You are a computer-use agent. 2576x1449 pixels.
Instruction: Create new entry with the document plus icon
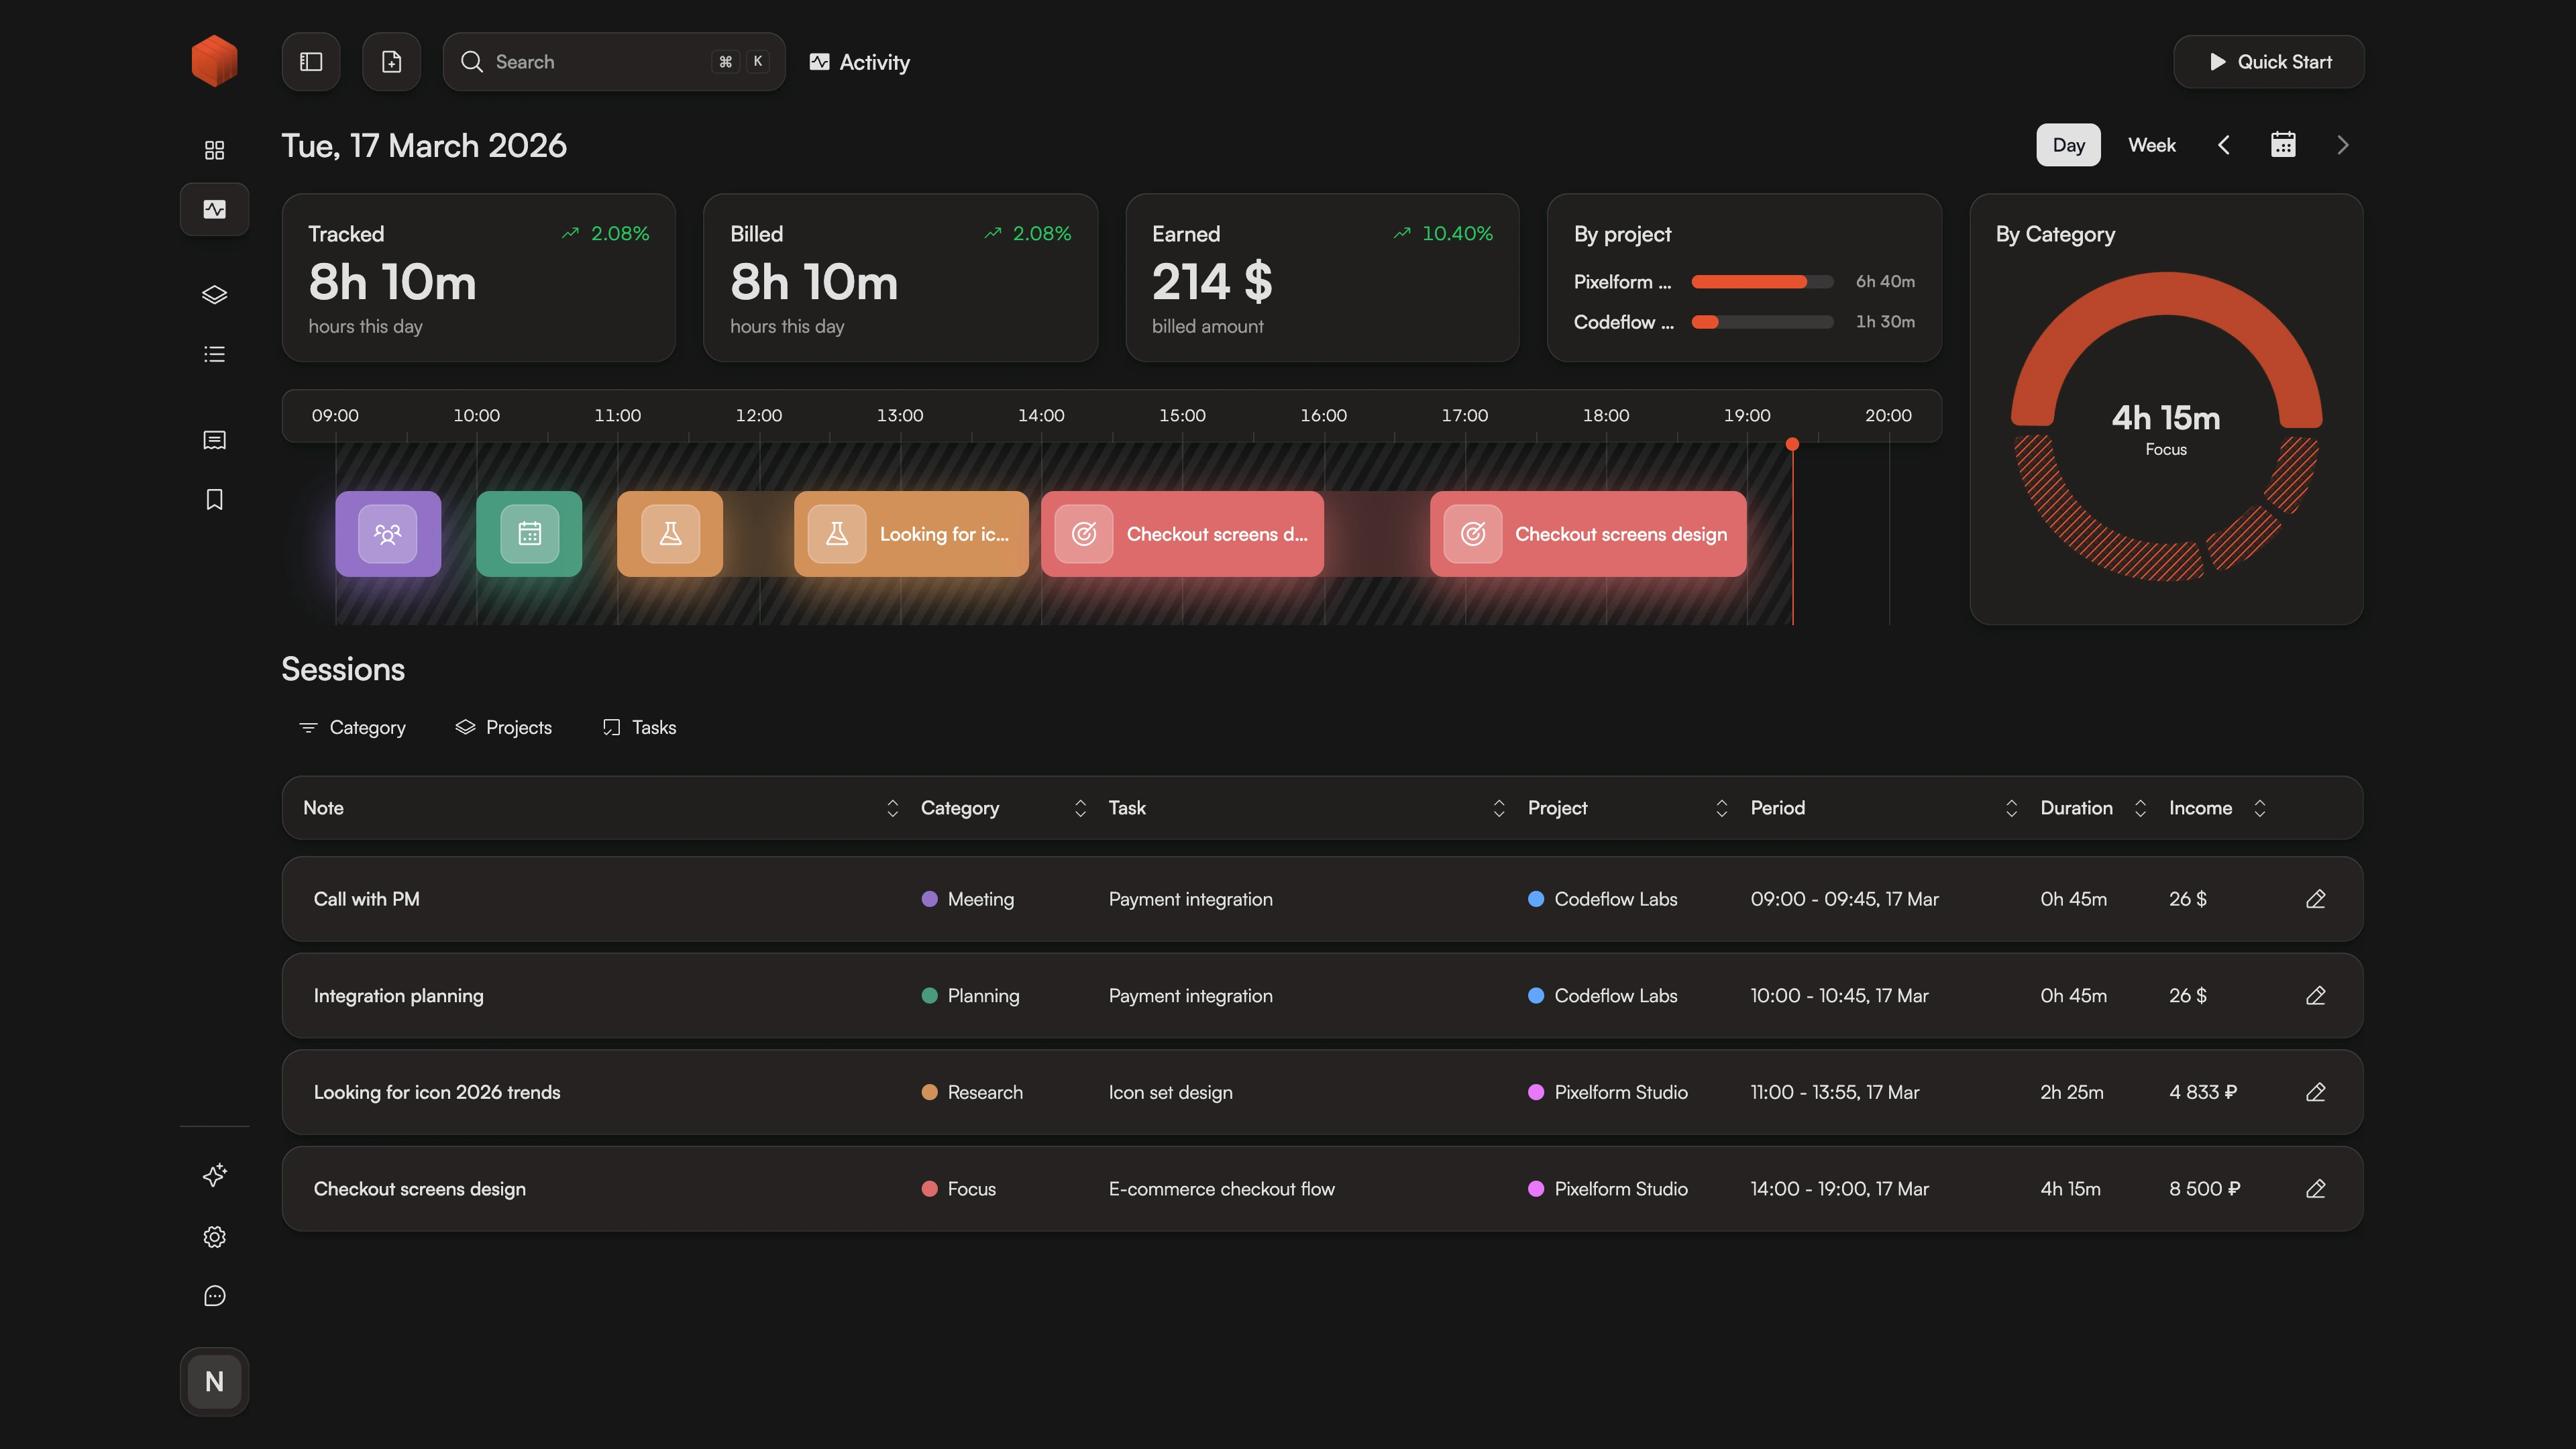pyautogui.click(x=391, y=61)
